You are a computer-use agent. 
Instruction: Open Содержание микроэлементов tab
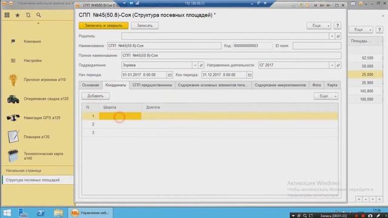(280, 85)
